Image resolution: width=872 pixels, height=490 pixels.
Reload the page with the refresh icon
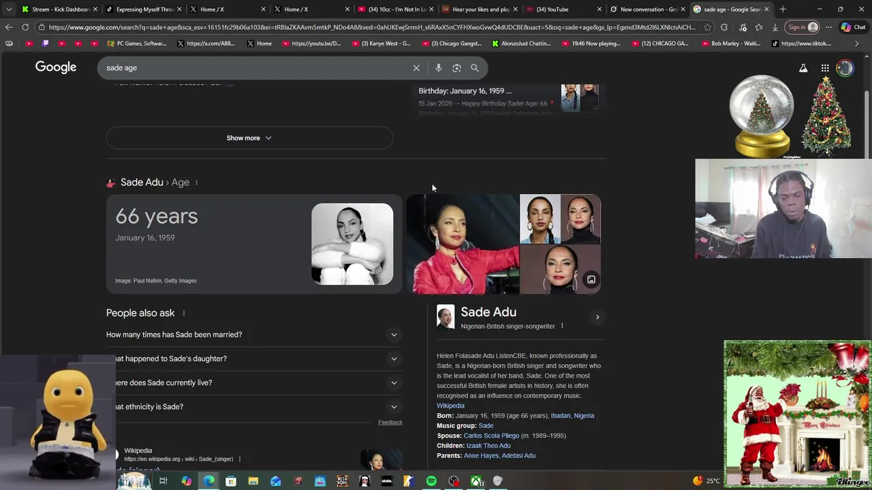pos(25,27)
